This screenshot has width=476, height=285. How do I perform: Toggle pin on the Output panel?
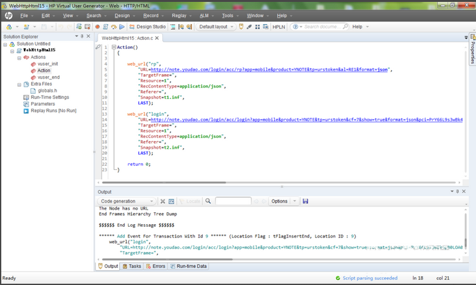(x=458, y=191)
